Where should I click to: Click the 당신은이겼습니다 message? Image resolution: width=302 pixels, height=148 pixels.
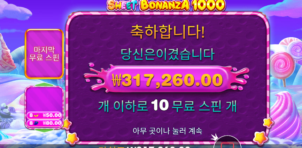[x=167, y=55]
